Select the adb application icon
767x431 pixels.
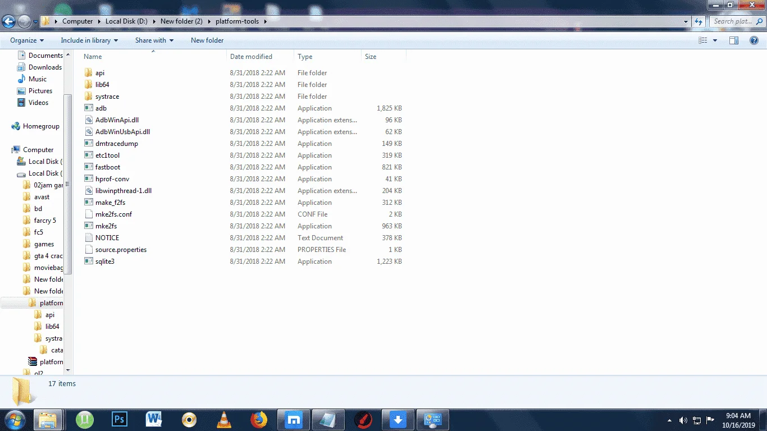(x=88, y=108)
